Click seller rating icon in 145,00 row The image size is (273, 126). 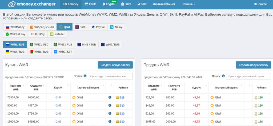coord(256,106)
